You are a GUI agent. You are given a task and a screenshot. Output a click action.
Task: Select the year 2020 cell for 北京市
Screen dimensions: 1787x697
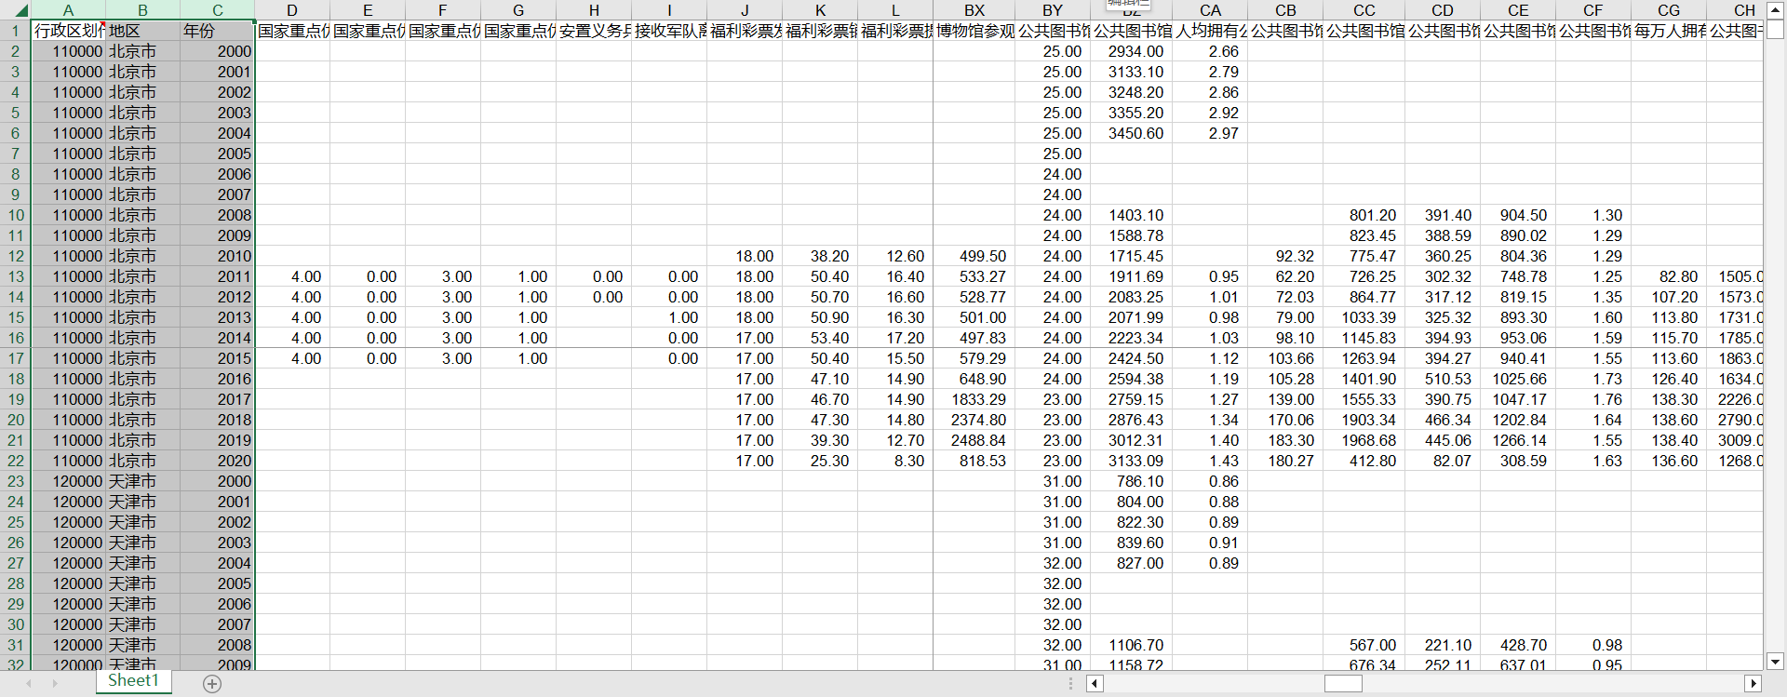pos(217,461)
